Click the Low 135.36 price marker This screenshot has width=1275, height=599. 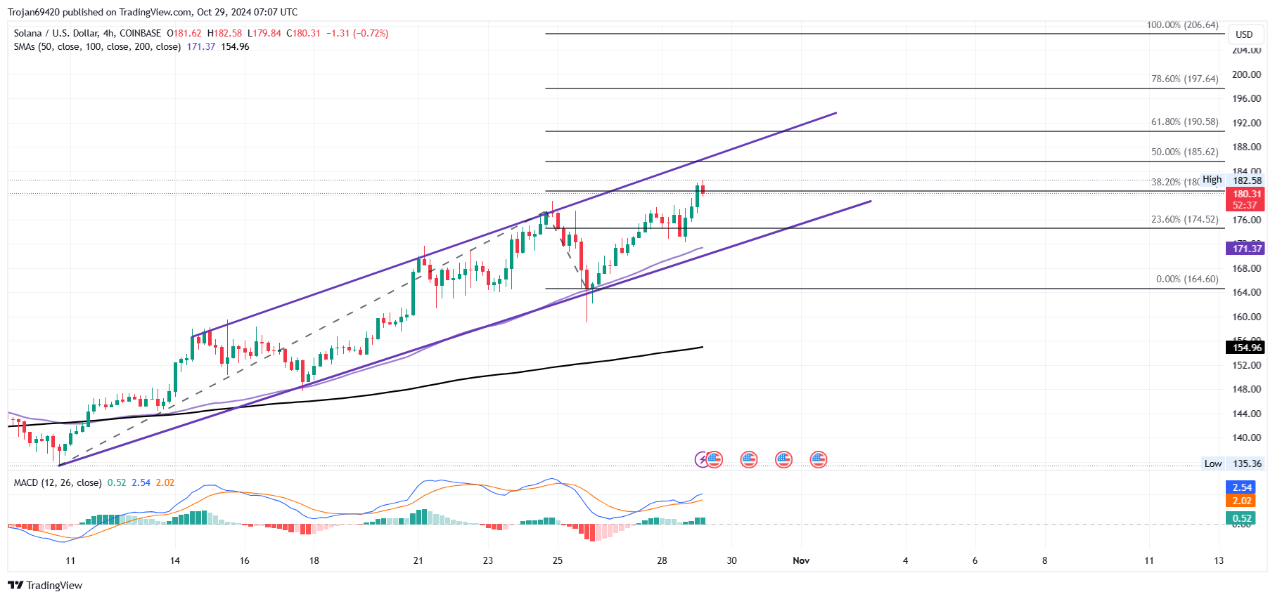[x=1232, y=463]
